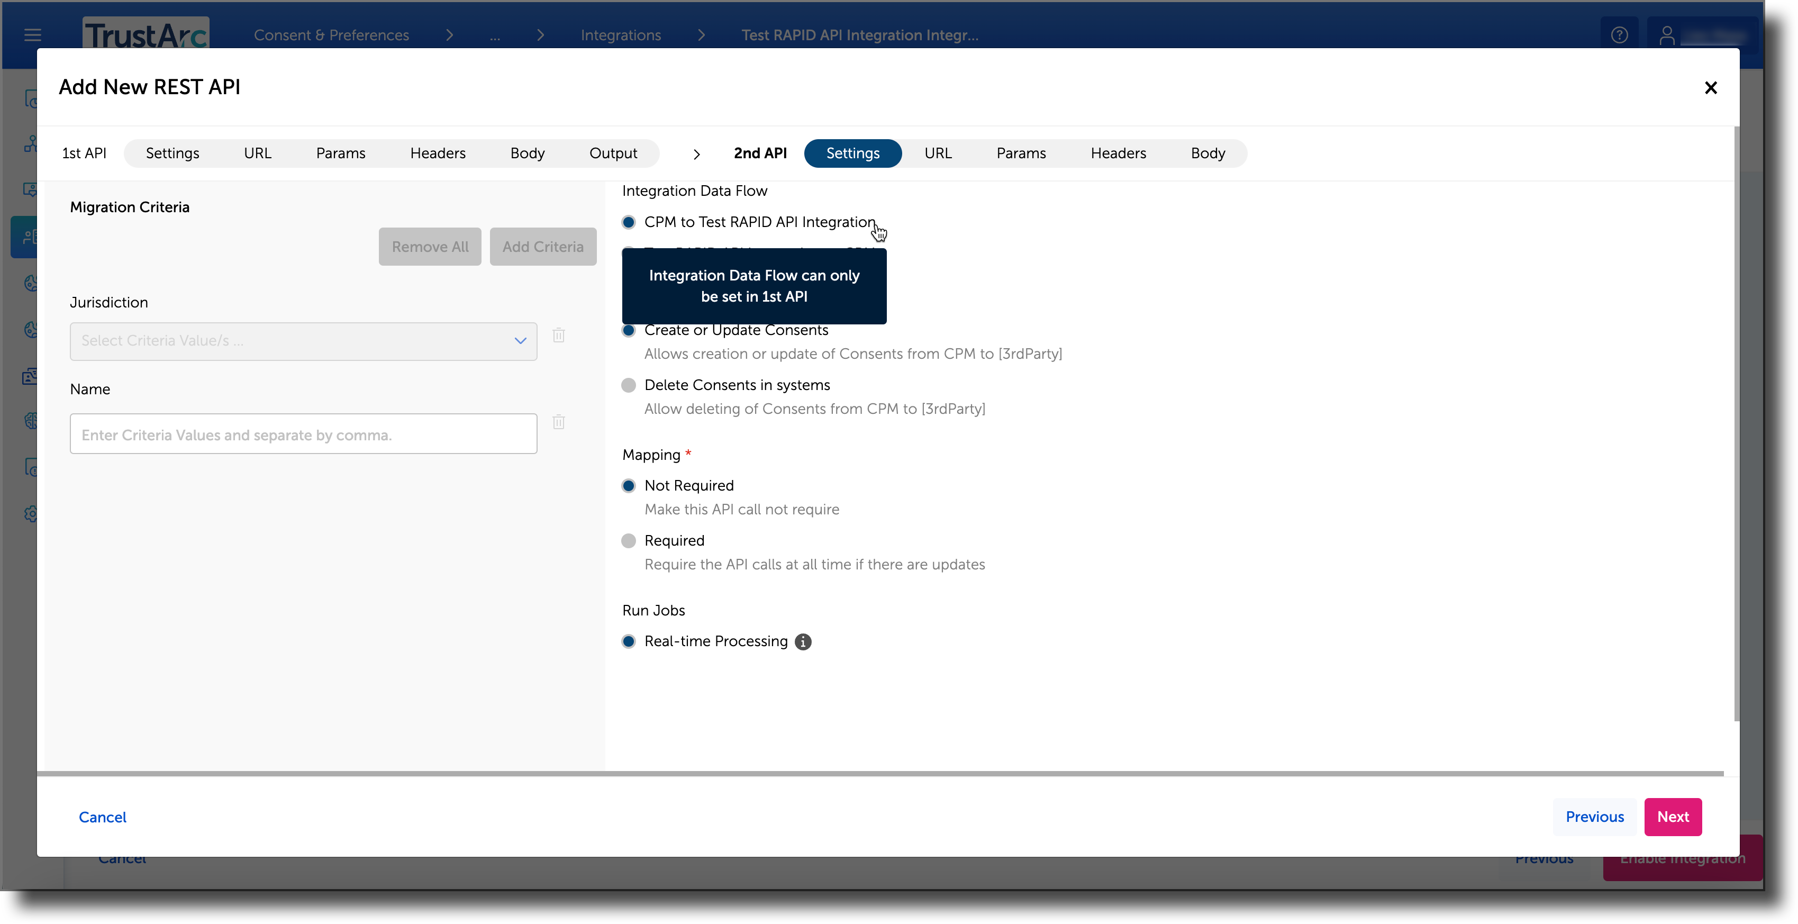Screen dimensions: 1798x924
Task: Click the settings gear icon in the left sidebar
Action: 31,514
